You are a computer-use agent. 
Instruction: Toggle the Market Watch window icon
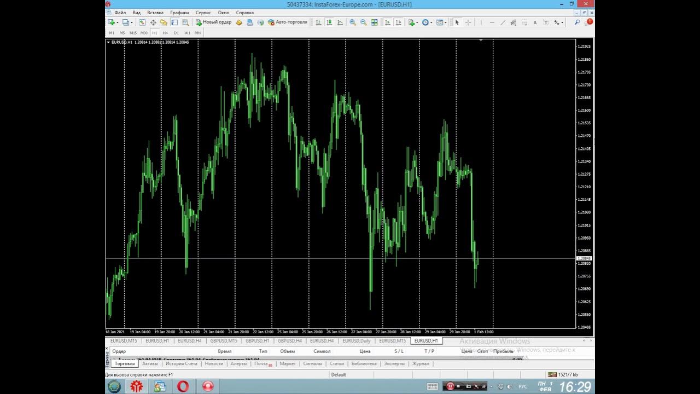[142, 22]
